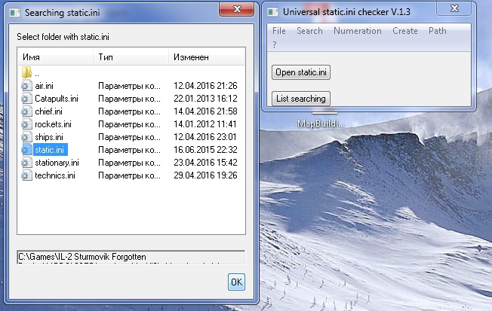Click the date 23.04.2016 15:42
The image size is (492, 311).
[205, 163]
